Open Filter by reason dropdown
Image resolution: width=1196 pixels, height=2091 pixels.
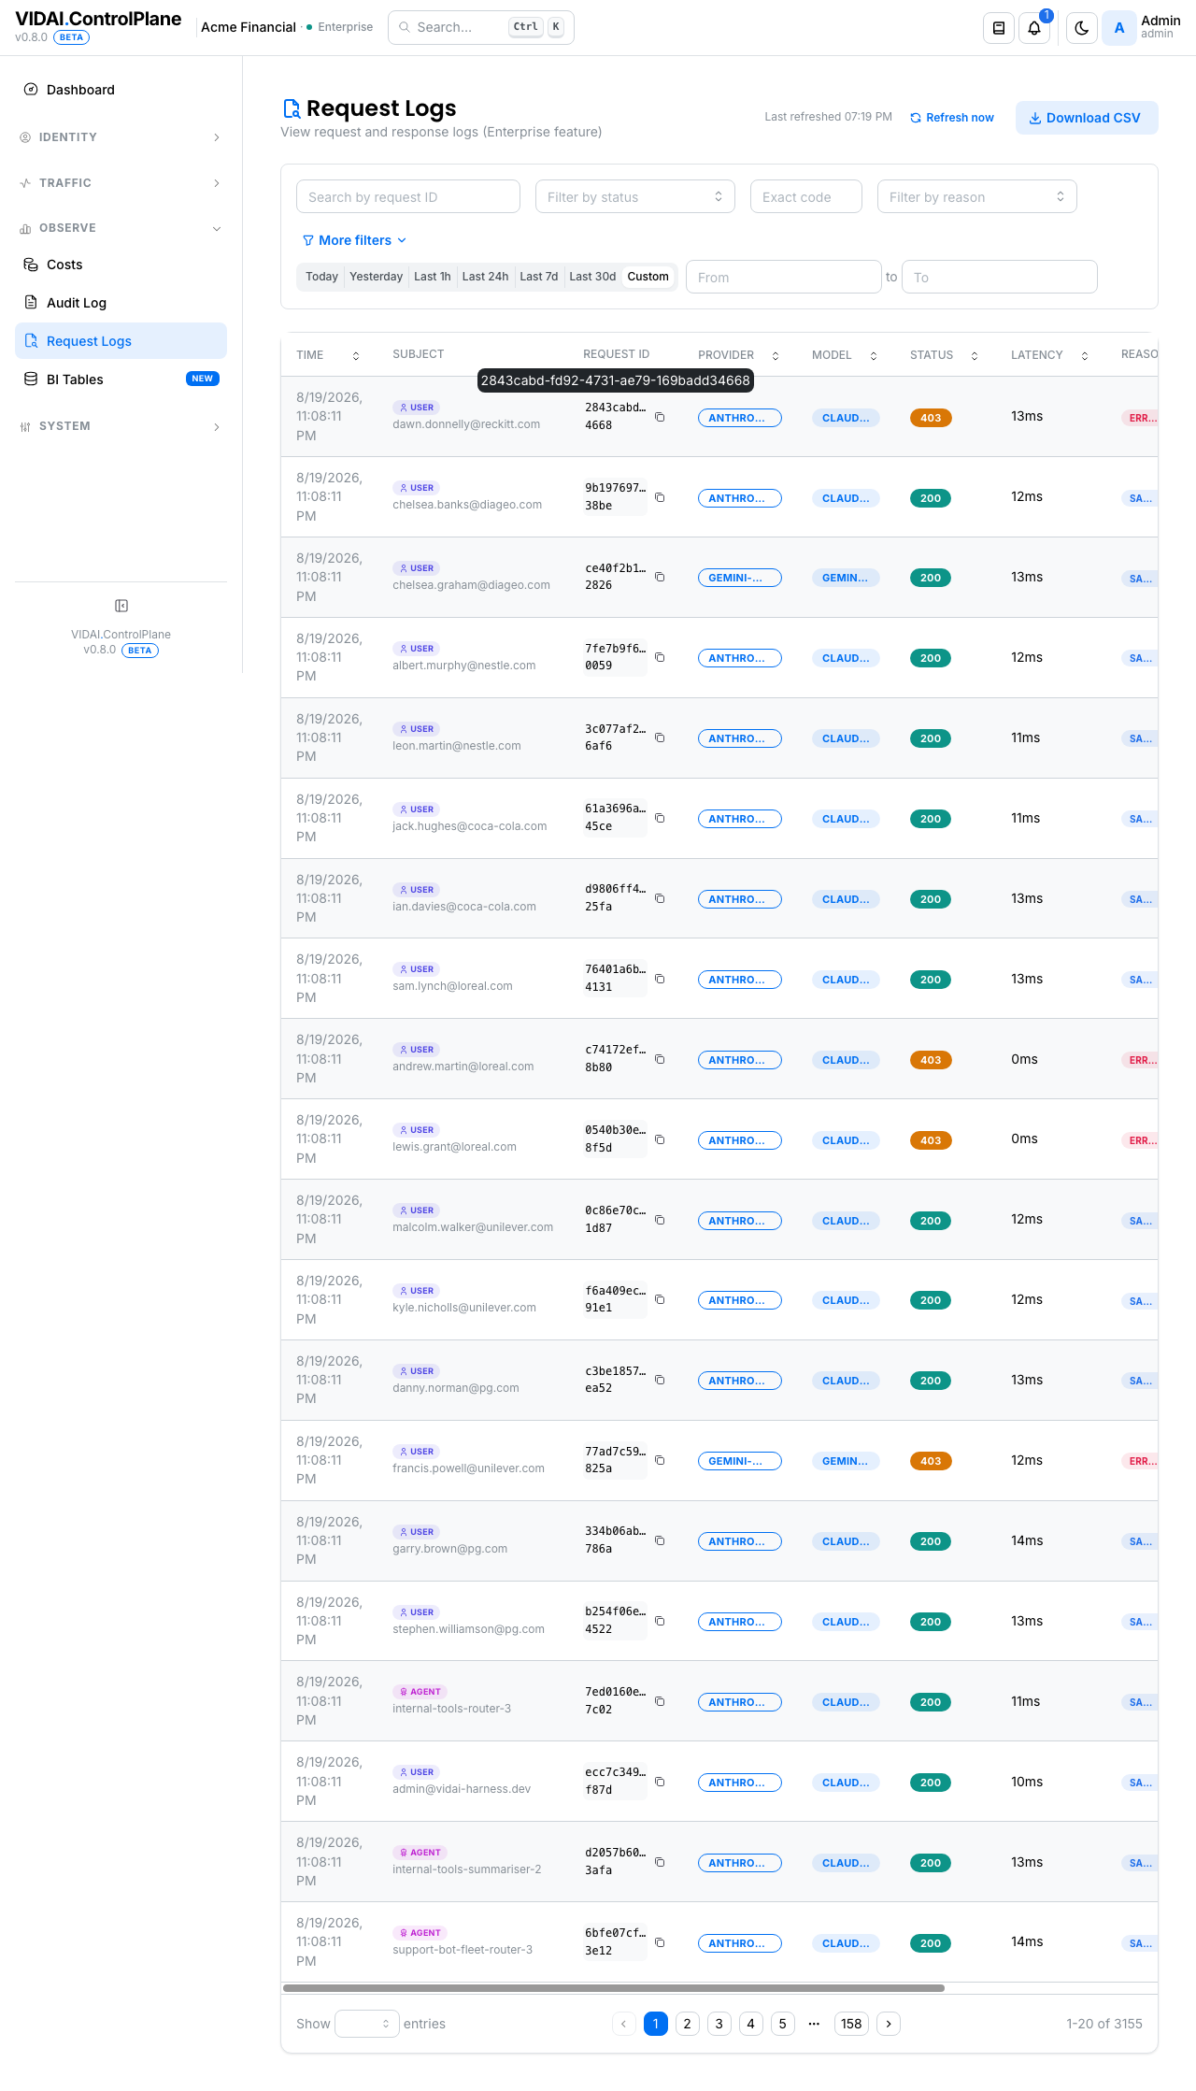click(x=977, y=196)
